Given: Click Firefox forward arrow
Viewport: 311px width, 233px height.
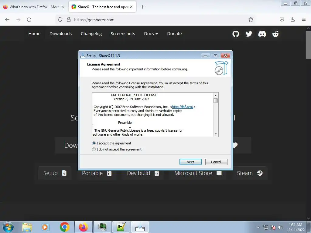Looking at the screenshot, I should point(18,20).
